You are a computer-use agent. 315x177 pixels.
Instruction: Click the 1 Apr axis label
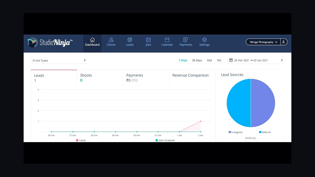(180, 135)
